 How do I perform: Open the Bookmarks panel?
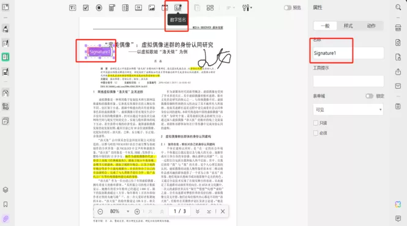(x=6, y=204)
